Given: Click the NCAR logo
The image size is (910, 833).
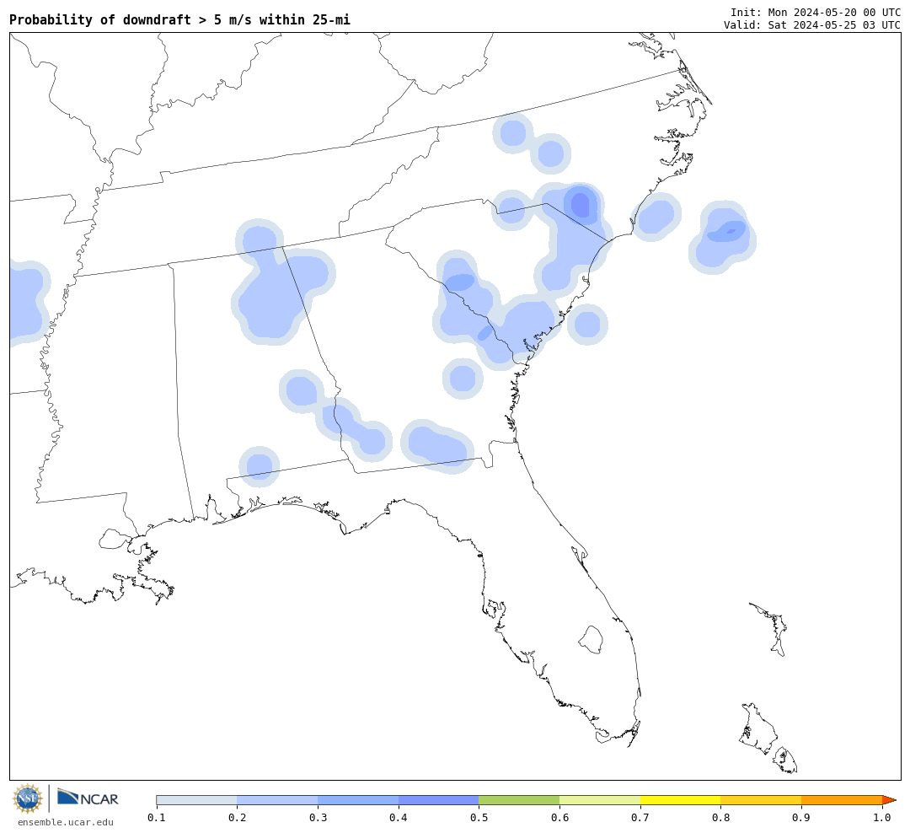Looking at the screenshot, I should click(88, 798).
